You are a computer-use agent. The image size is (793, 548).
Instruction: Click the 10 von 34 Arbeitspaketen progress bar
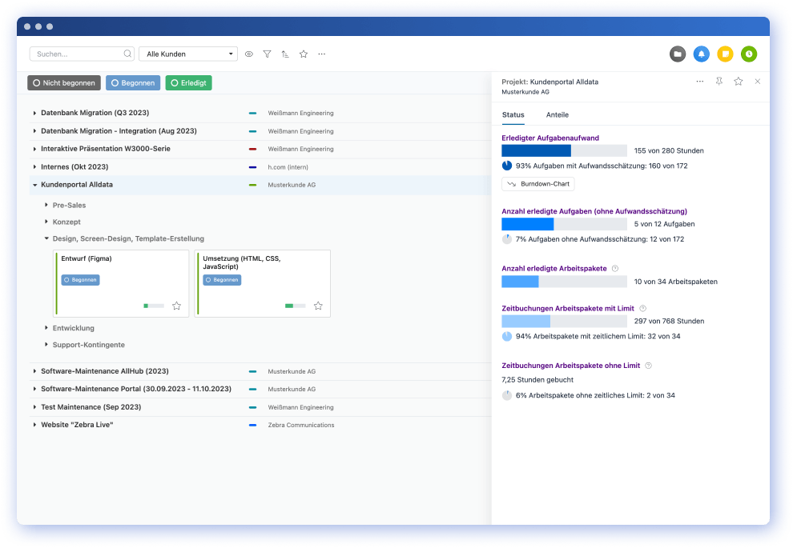(x=565, y=282)
